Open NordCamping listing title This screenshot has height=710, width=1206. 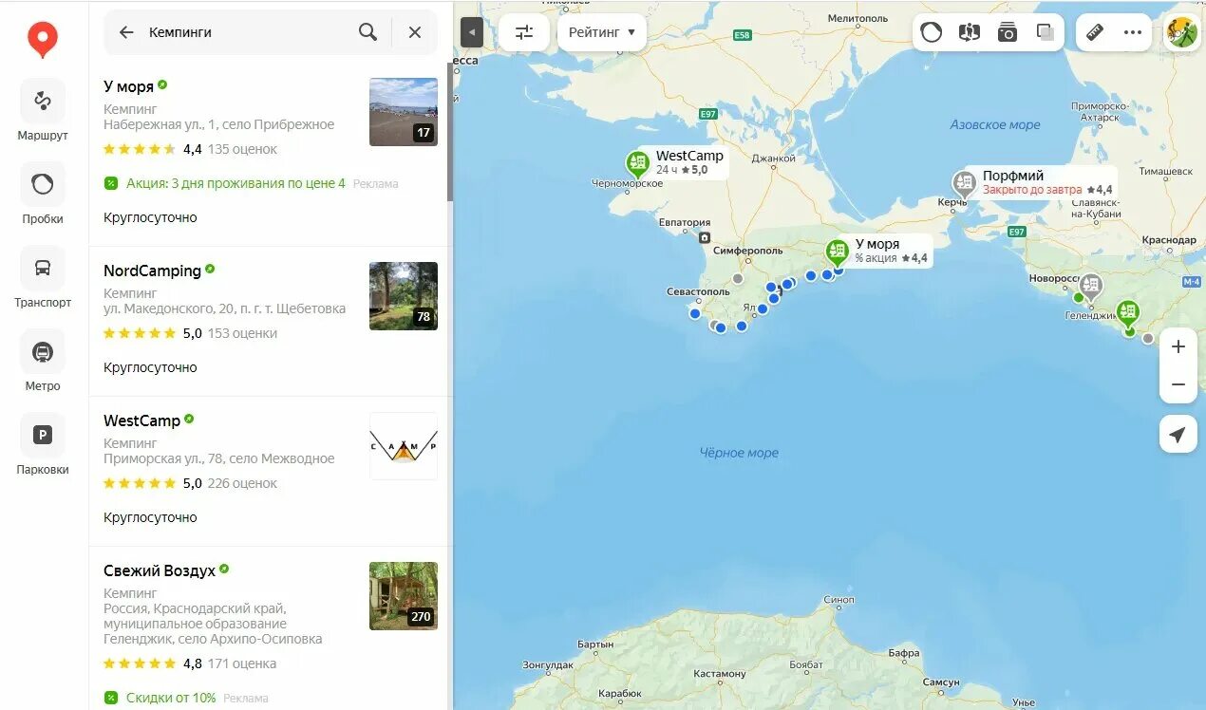pyautogui.click(x=152, y=271)
